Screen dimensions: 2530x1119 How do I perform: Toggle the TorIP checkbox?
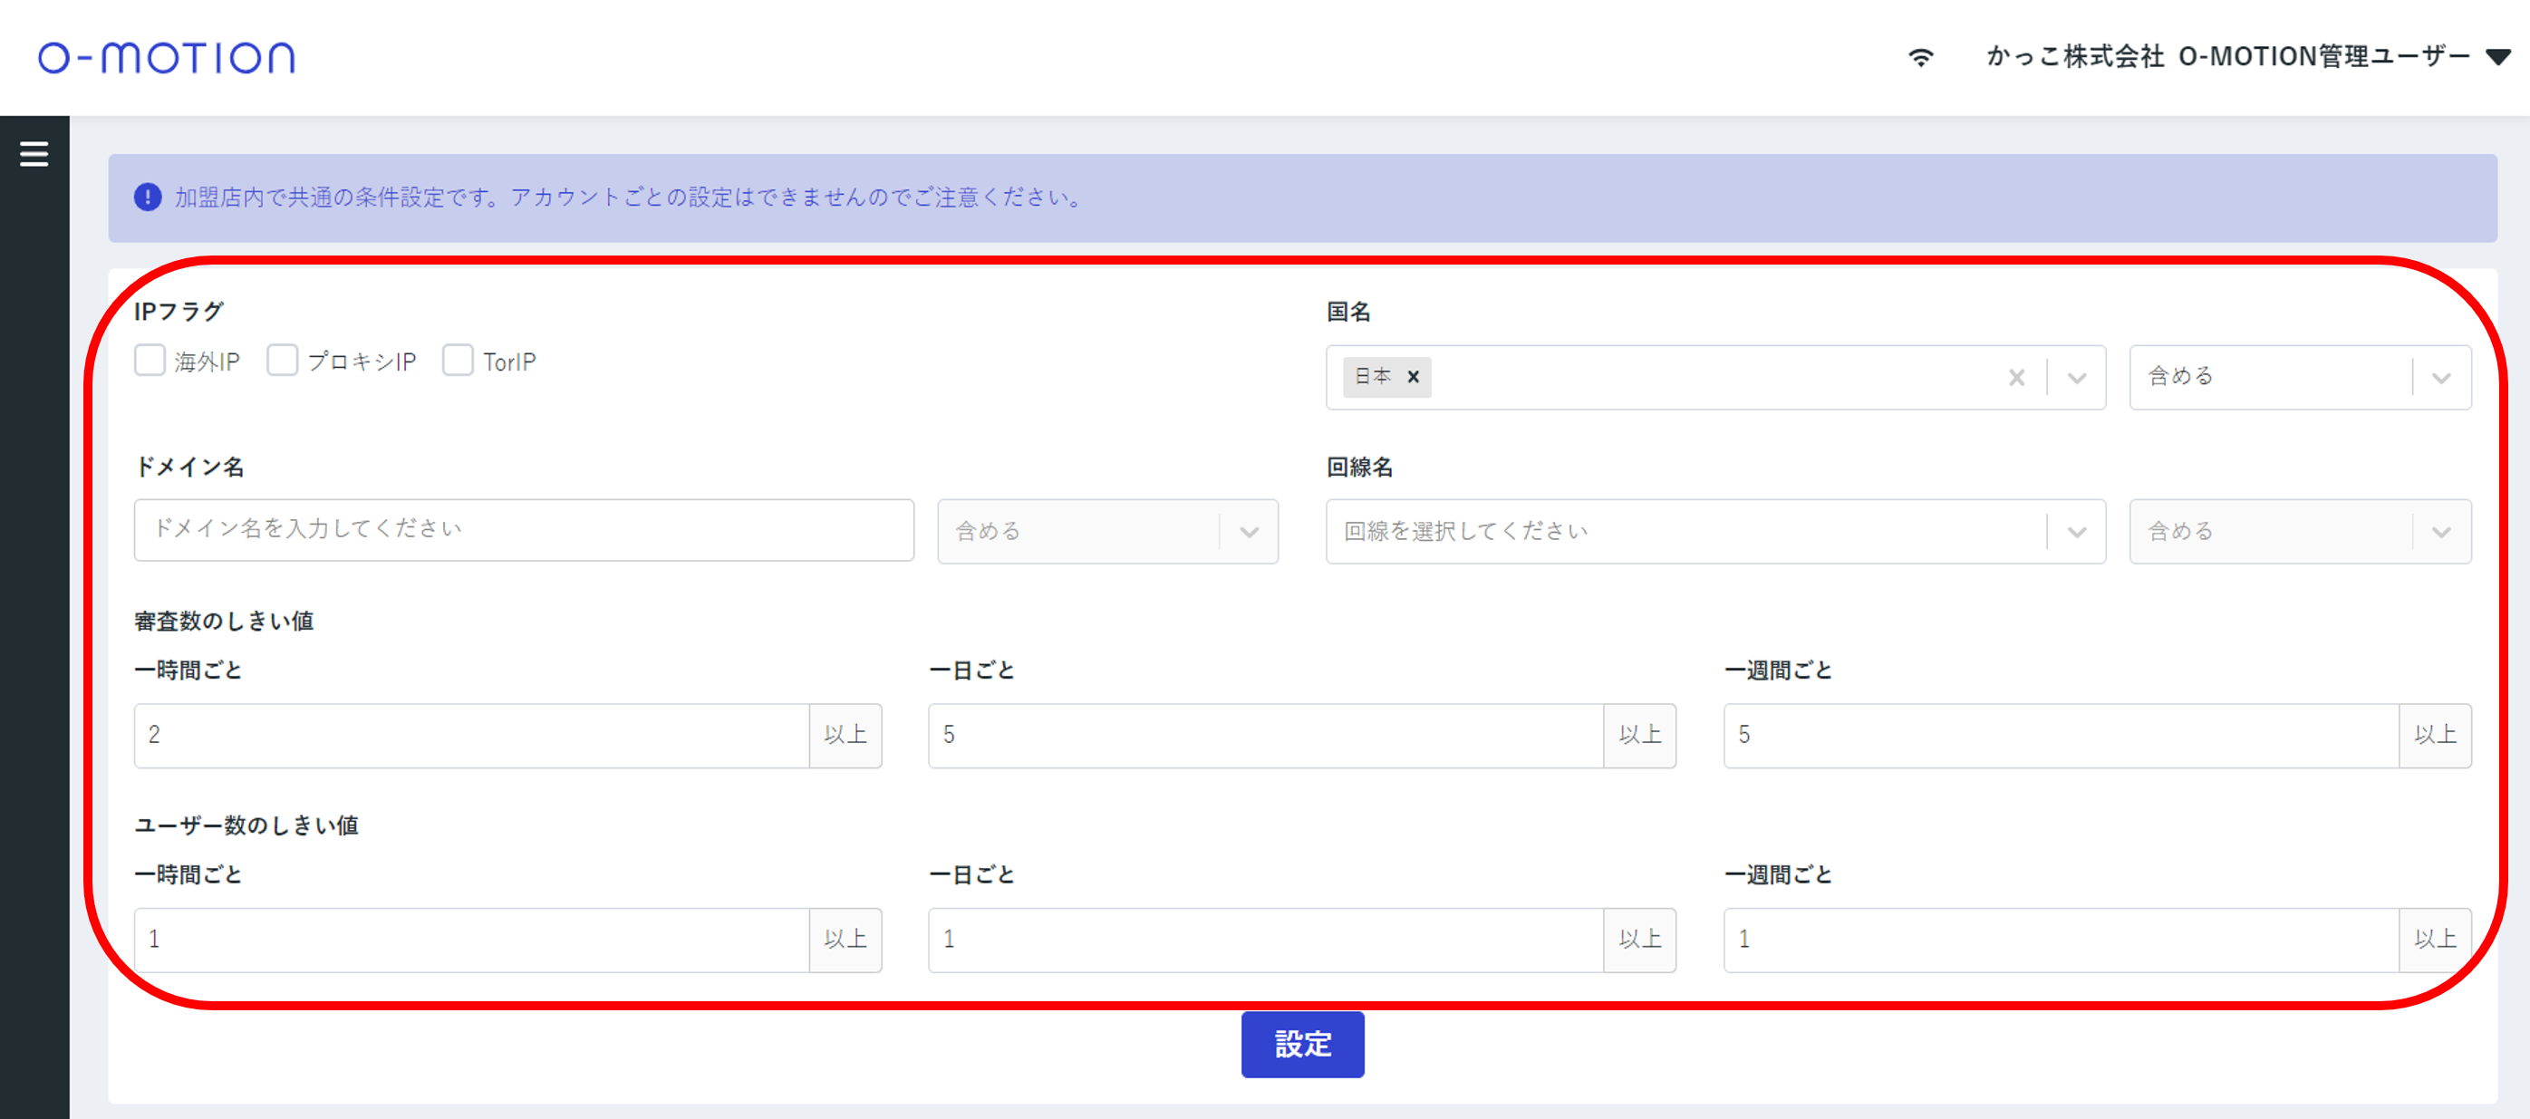[x=458, y=361]
